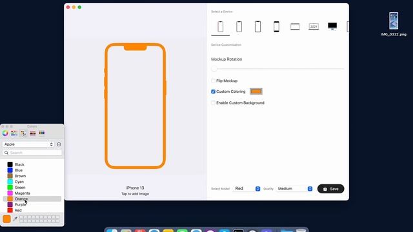Tick Enable Custom Background checkbox
413x232 pixels.
click(213, 103)
